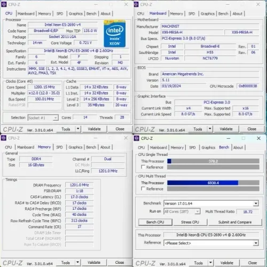Click the single thread Reference bar
The width and height of the screenshot is (267, 267).
pyautogui.click(x=213, y=167)
